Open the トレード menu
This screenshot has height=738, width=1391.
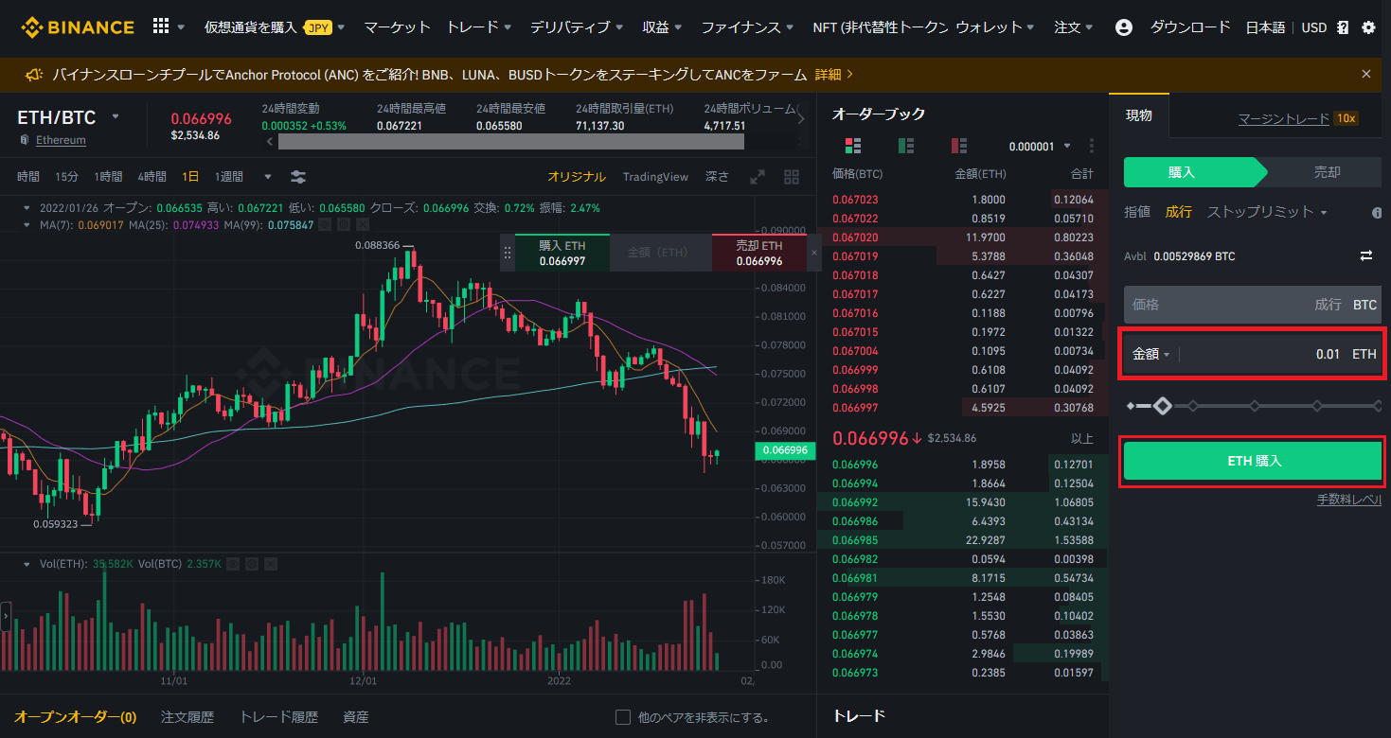(479, 27)
